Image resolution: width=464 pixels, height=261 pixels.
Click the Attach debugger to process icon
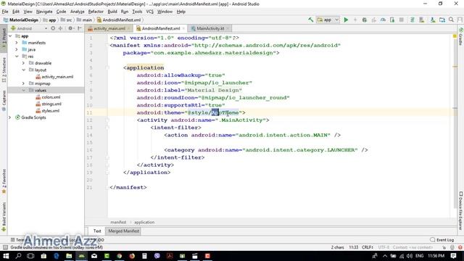pos(392,20)
